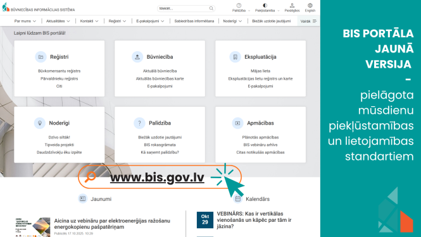Open BIS rokasgrāmata link

click(160, 145)
